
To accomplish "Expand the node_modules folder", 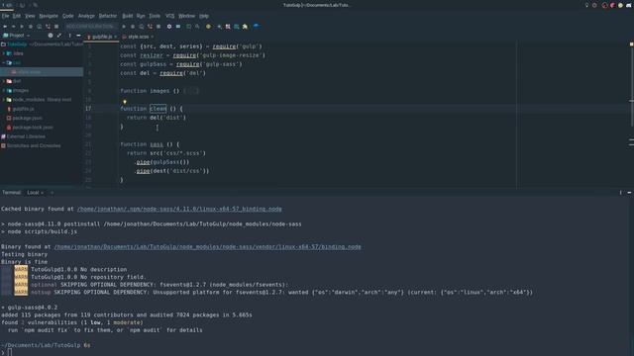I will click(x=4, y=100).
